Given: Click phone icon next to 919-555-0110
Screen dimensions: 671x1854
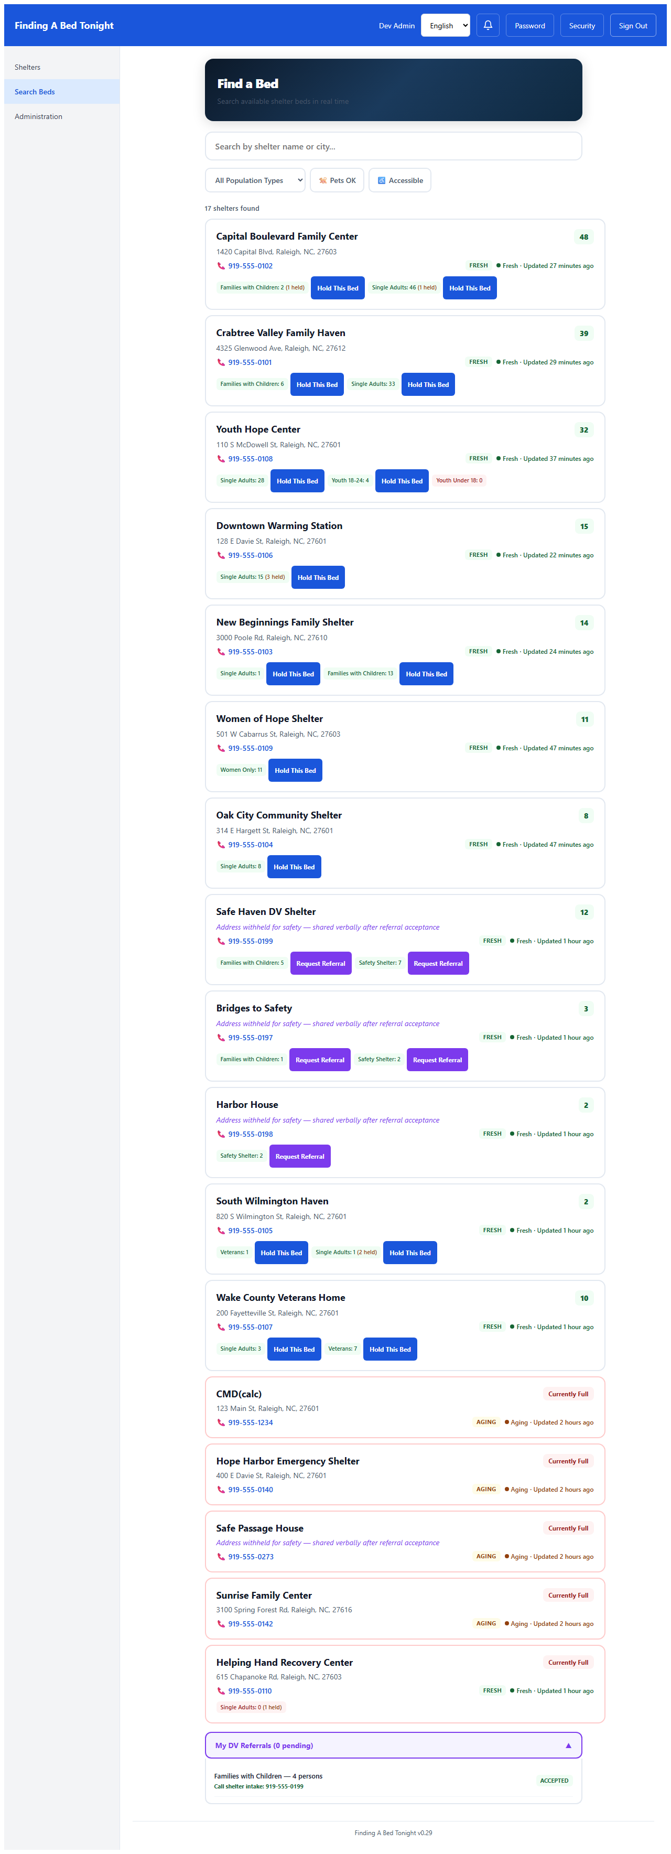Looking at the screenshot, I should [x=221, y=1691].
